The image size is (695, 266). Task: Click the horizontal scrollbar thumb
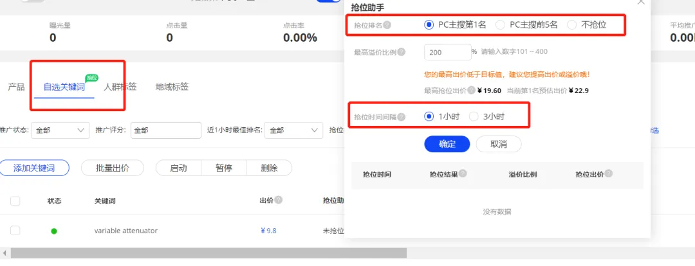pos(208,253)
